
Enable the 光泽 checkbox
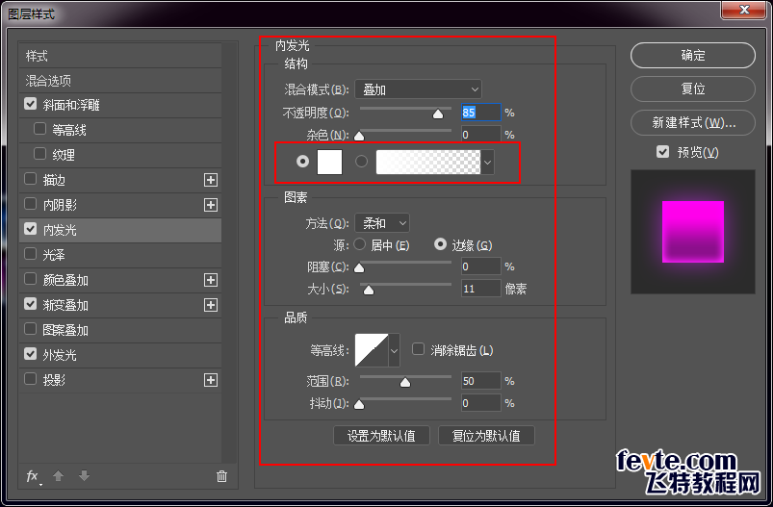click(x=31, y=254)
